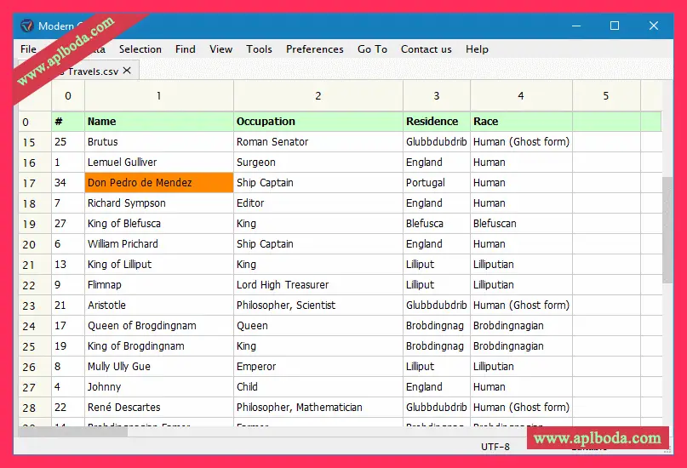
Task: Open the Preferences menu
Action: (314, 49)
